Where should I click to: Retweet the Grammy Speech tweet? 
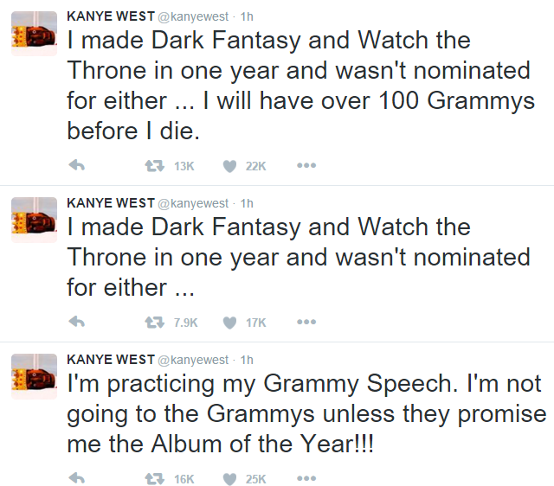pos(153,478)
